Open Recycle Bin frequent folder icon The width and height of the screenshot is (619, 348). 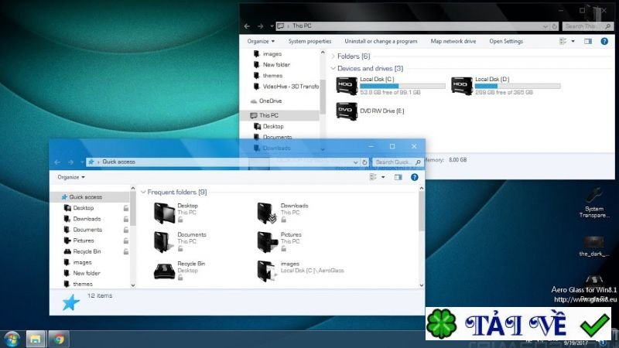point(164,271)
